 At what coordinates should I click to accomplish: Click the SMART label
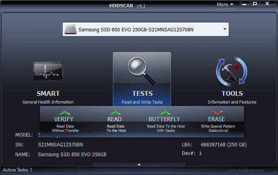pyautogui.click(x=48, y=93)
